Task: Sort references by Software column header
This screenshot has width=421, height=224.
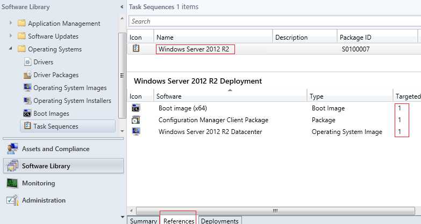Action: [230, 96]
